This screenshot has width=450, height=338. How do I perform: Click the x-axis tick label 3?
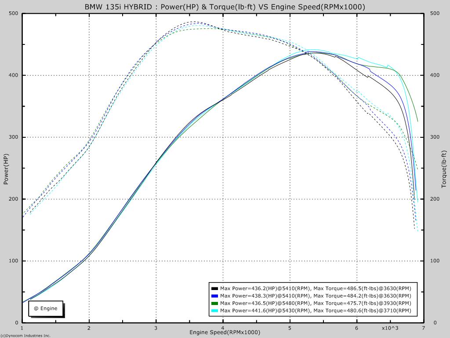coord(156,327)
